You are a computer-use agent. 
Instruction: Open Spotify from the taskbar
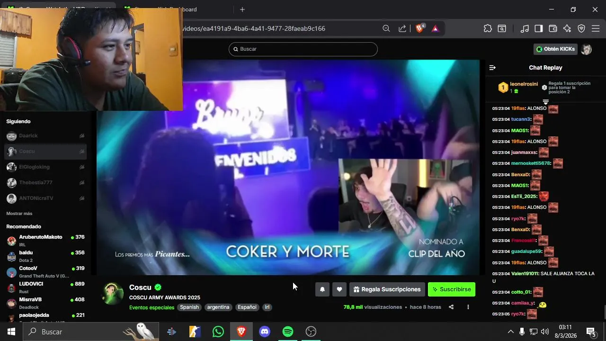pyautogui.click(x=288, y=332)
